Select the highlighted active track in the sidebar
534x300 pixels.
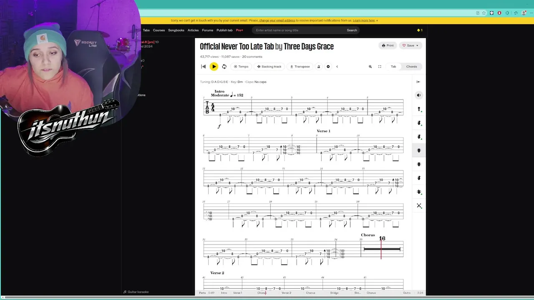(x=419, y=150)
